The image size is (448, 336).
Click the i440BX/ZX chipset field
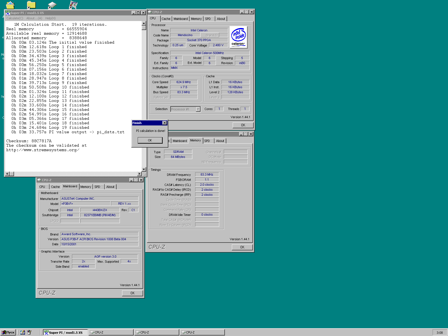(x=100, y=210)
